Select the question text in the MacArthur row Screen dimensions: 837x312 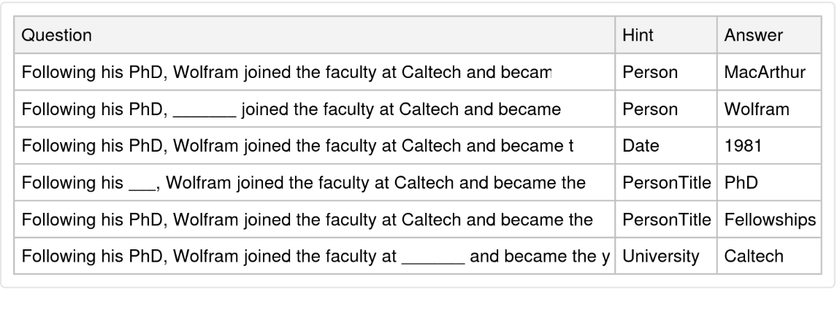tap(286, 72)
